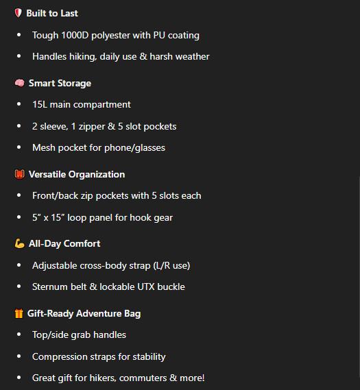The image size is (360, 390).
Task: Click the shield emoji icon
Action: pyautogui.click(x=18, y=13)
